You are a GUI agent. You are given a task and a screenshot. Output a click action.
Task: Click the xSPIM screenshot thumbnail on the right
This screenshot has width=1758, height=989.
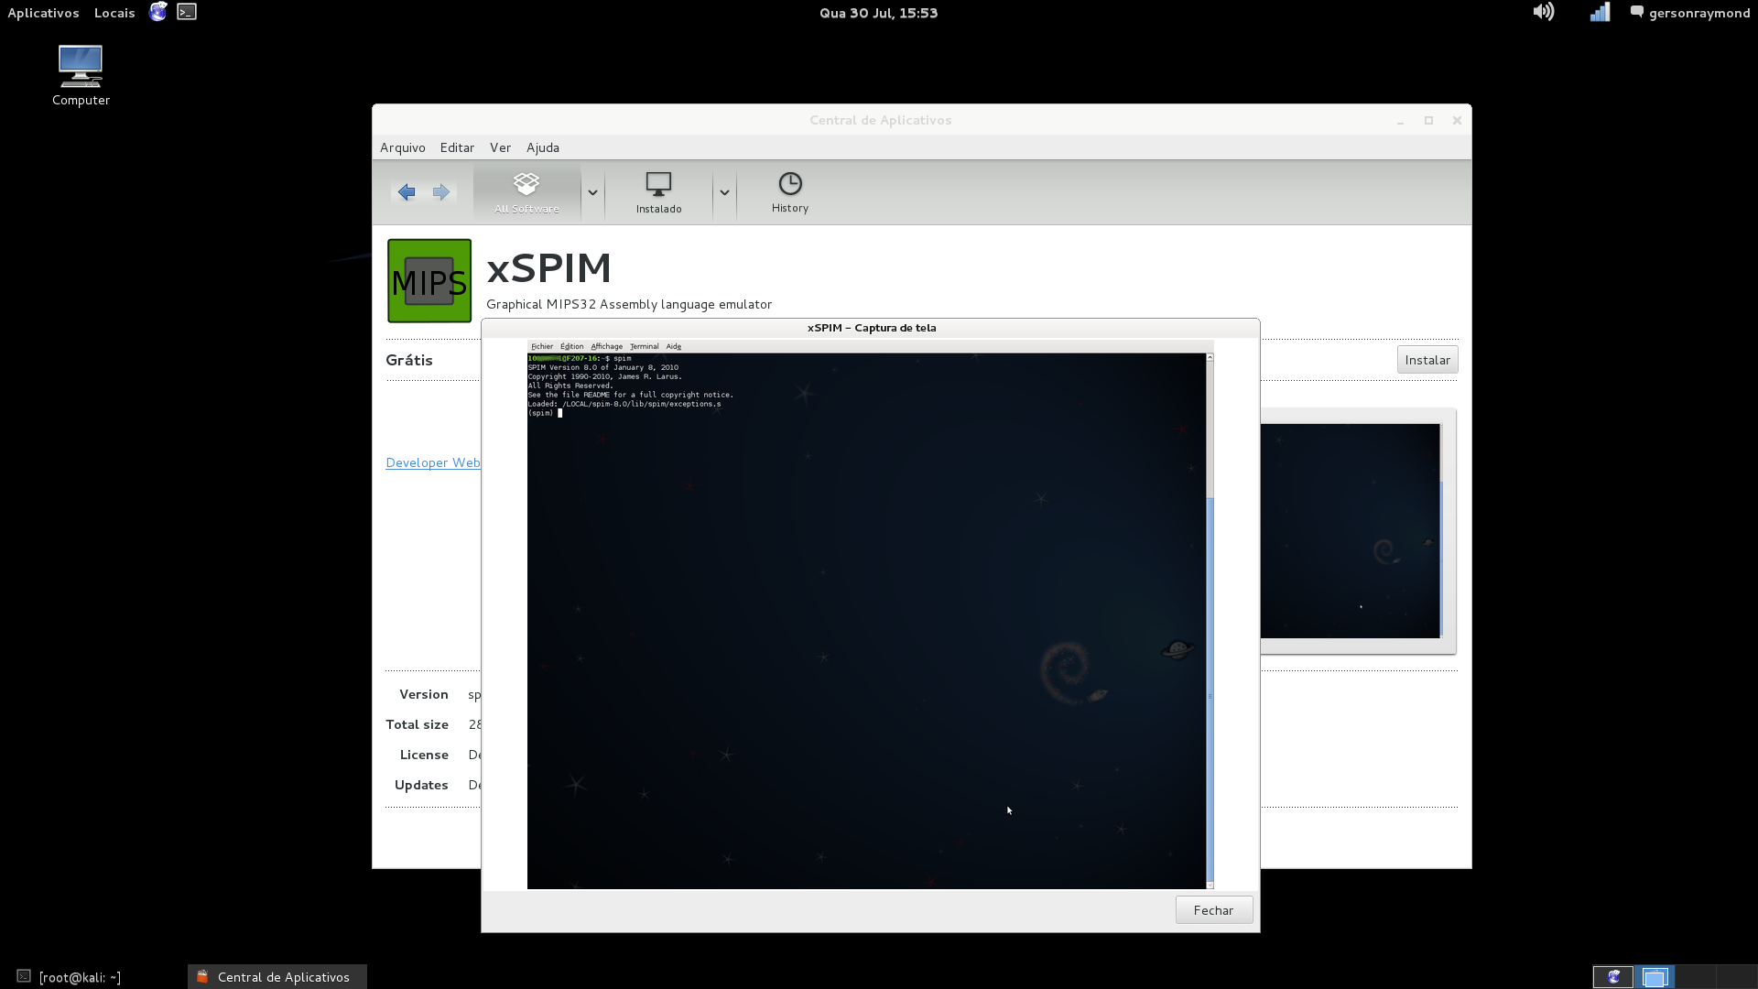point(1350,531)
